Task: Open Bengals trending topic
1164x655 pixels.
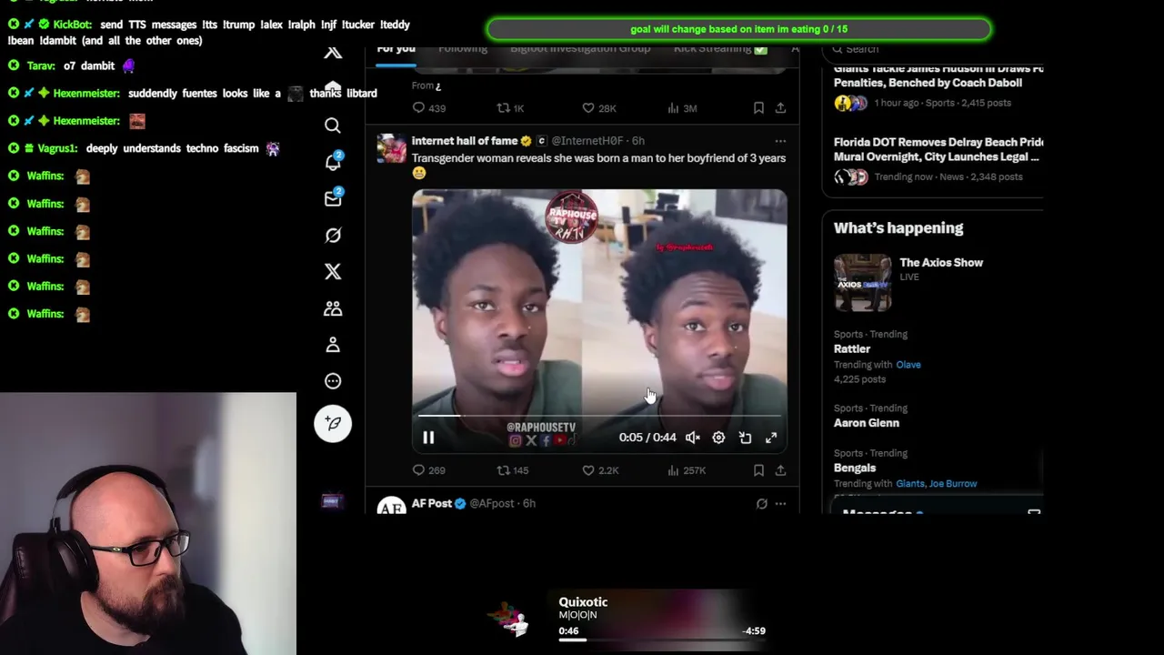Action: coord(855,468)
